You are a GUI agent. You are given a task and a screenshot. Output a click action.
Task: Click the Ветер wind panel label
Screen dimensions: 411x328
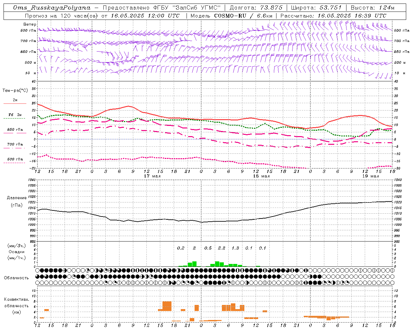pyautogui.click(x=30, y=24)
